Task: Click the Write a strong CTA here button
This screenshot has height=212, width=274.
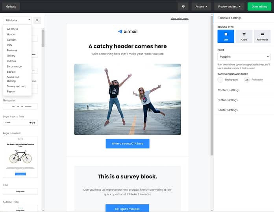Action: (128, 143)
